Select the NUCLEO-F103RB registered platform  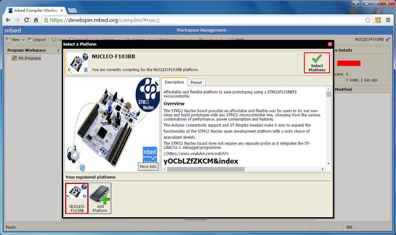pyautogui.click(x=77, y=198)
